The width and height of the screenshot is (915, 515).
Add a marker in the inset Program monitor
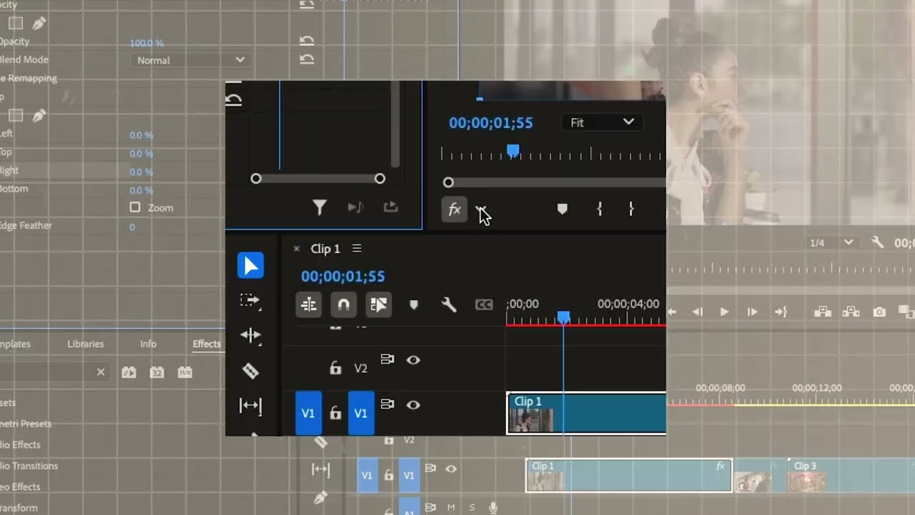(x=563, y=209)
